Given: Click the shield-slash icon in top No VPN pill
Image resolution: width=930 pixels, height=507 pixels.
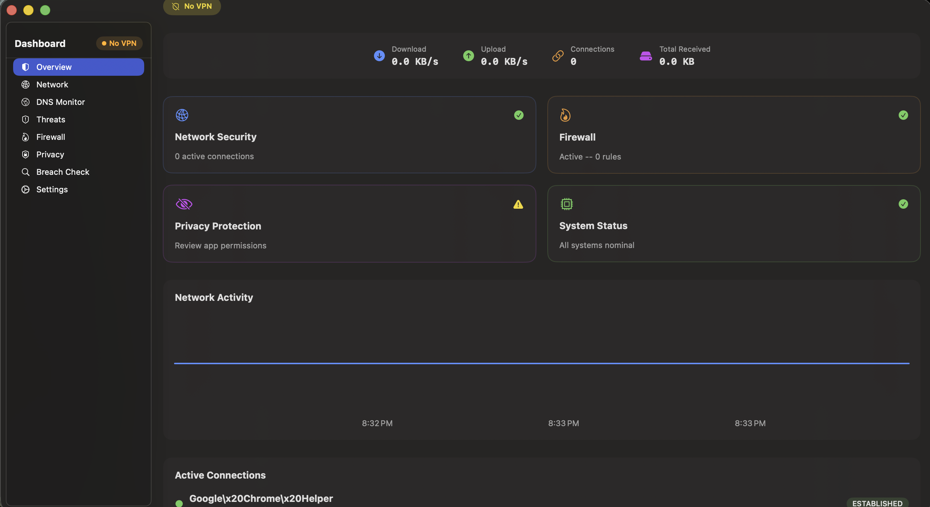Looking at the screenshot, I should [x=176, y=6].
